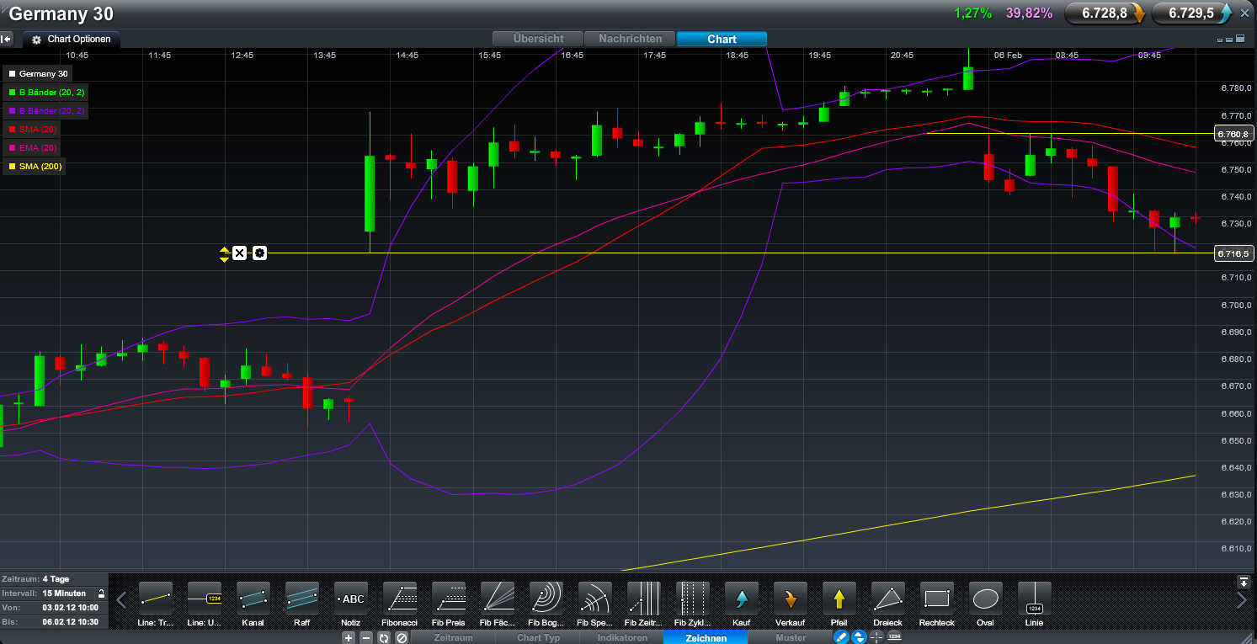Open the Chart Typ bottom tab
1257x644 pixels.
(x=538, y=638)
